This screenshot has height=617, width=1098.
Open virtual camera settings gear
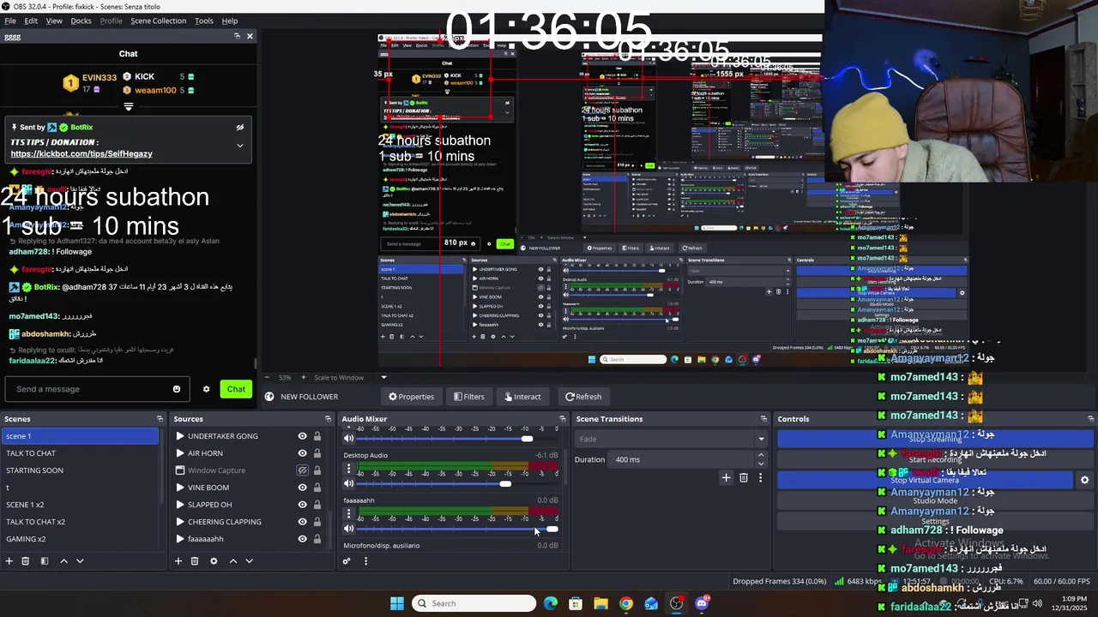click(1084, 480)
